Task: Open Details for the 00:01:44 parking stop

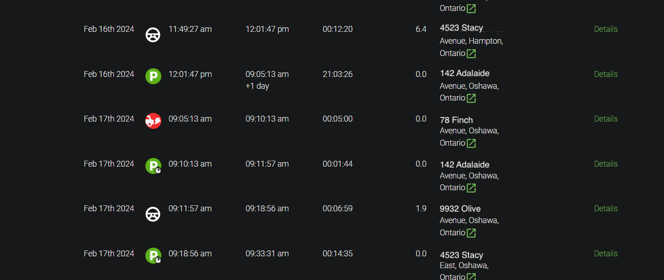Action: 606,164
